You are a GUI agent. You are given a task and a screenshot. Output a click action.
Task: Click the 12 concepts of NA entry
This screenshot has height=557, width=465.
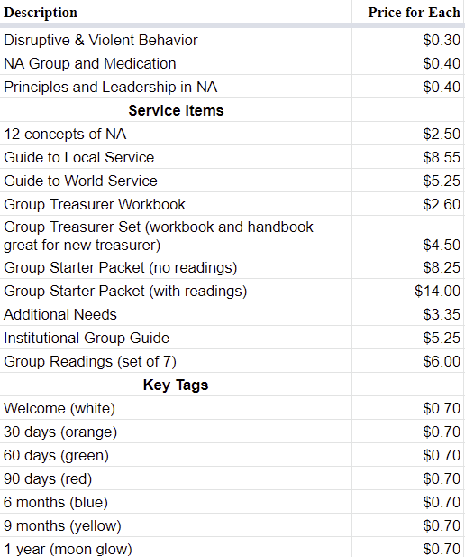[x=65, y=134]
